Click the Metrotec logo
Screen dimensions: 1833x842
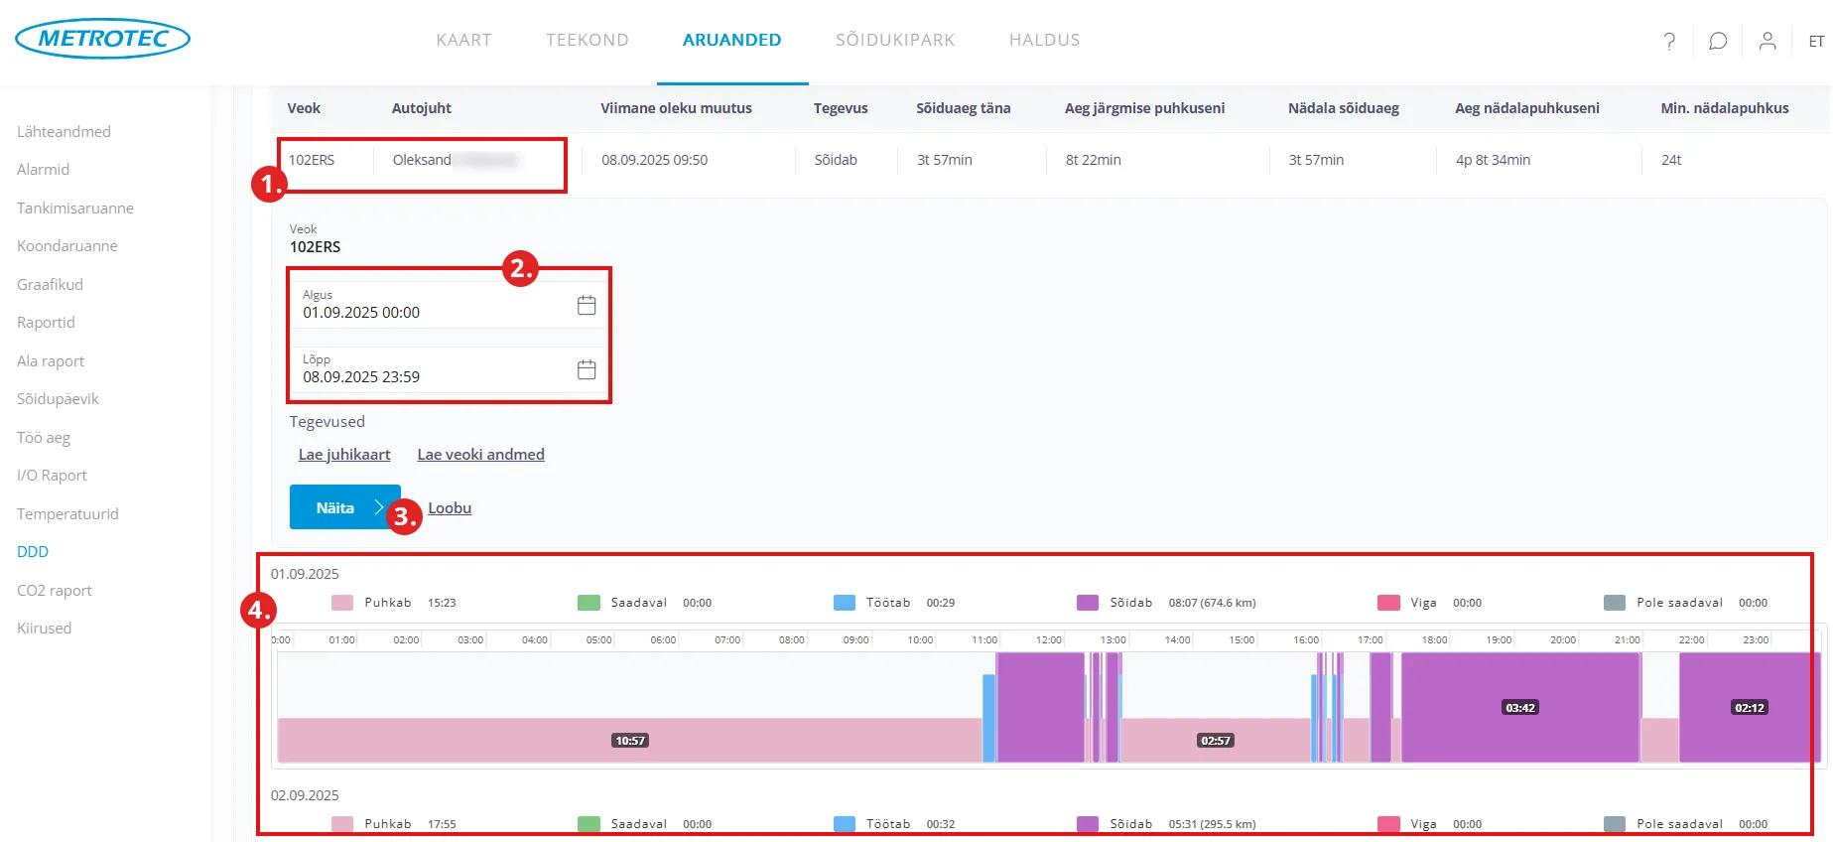coord(102,39)
